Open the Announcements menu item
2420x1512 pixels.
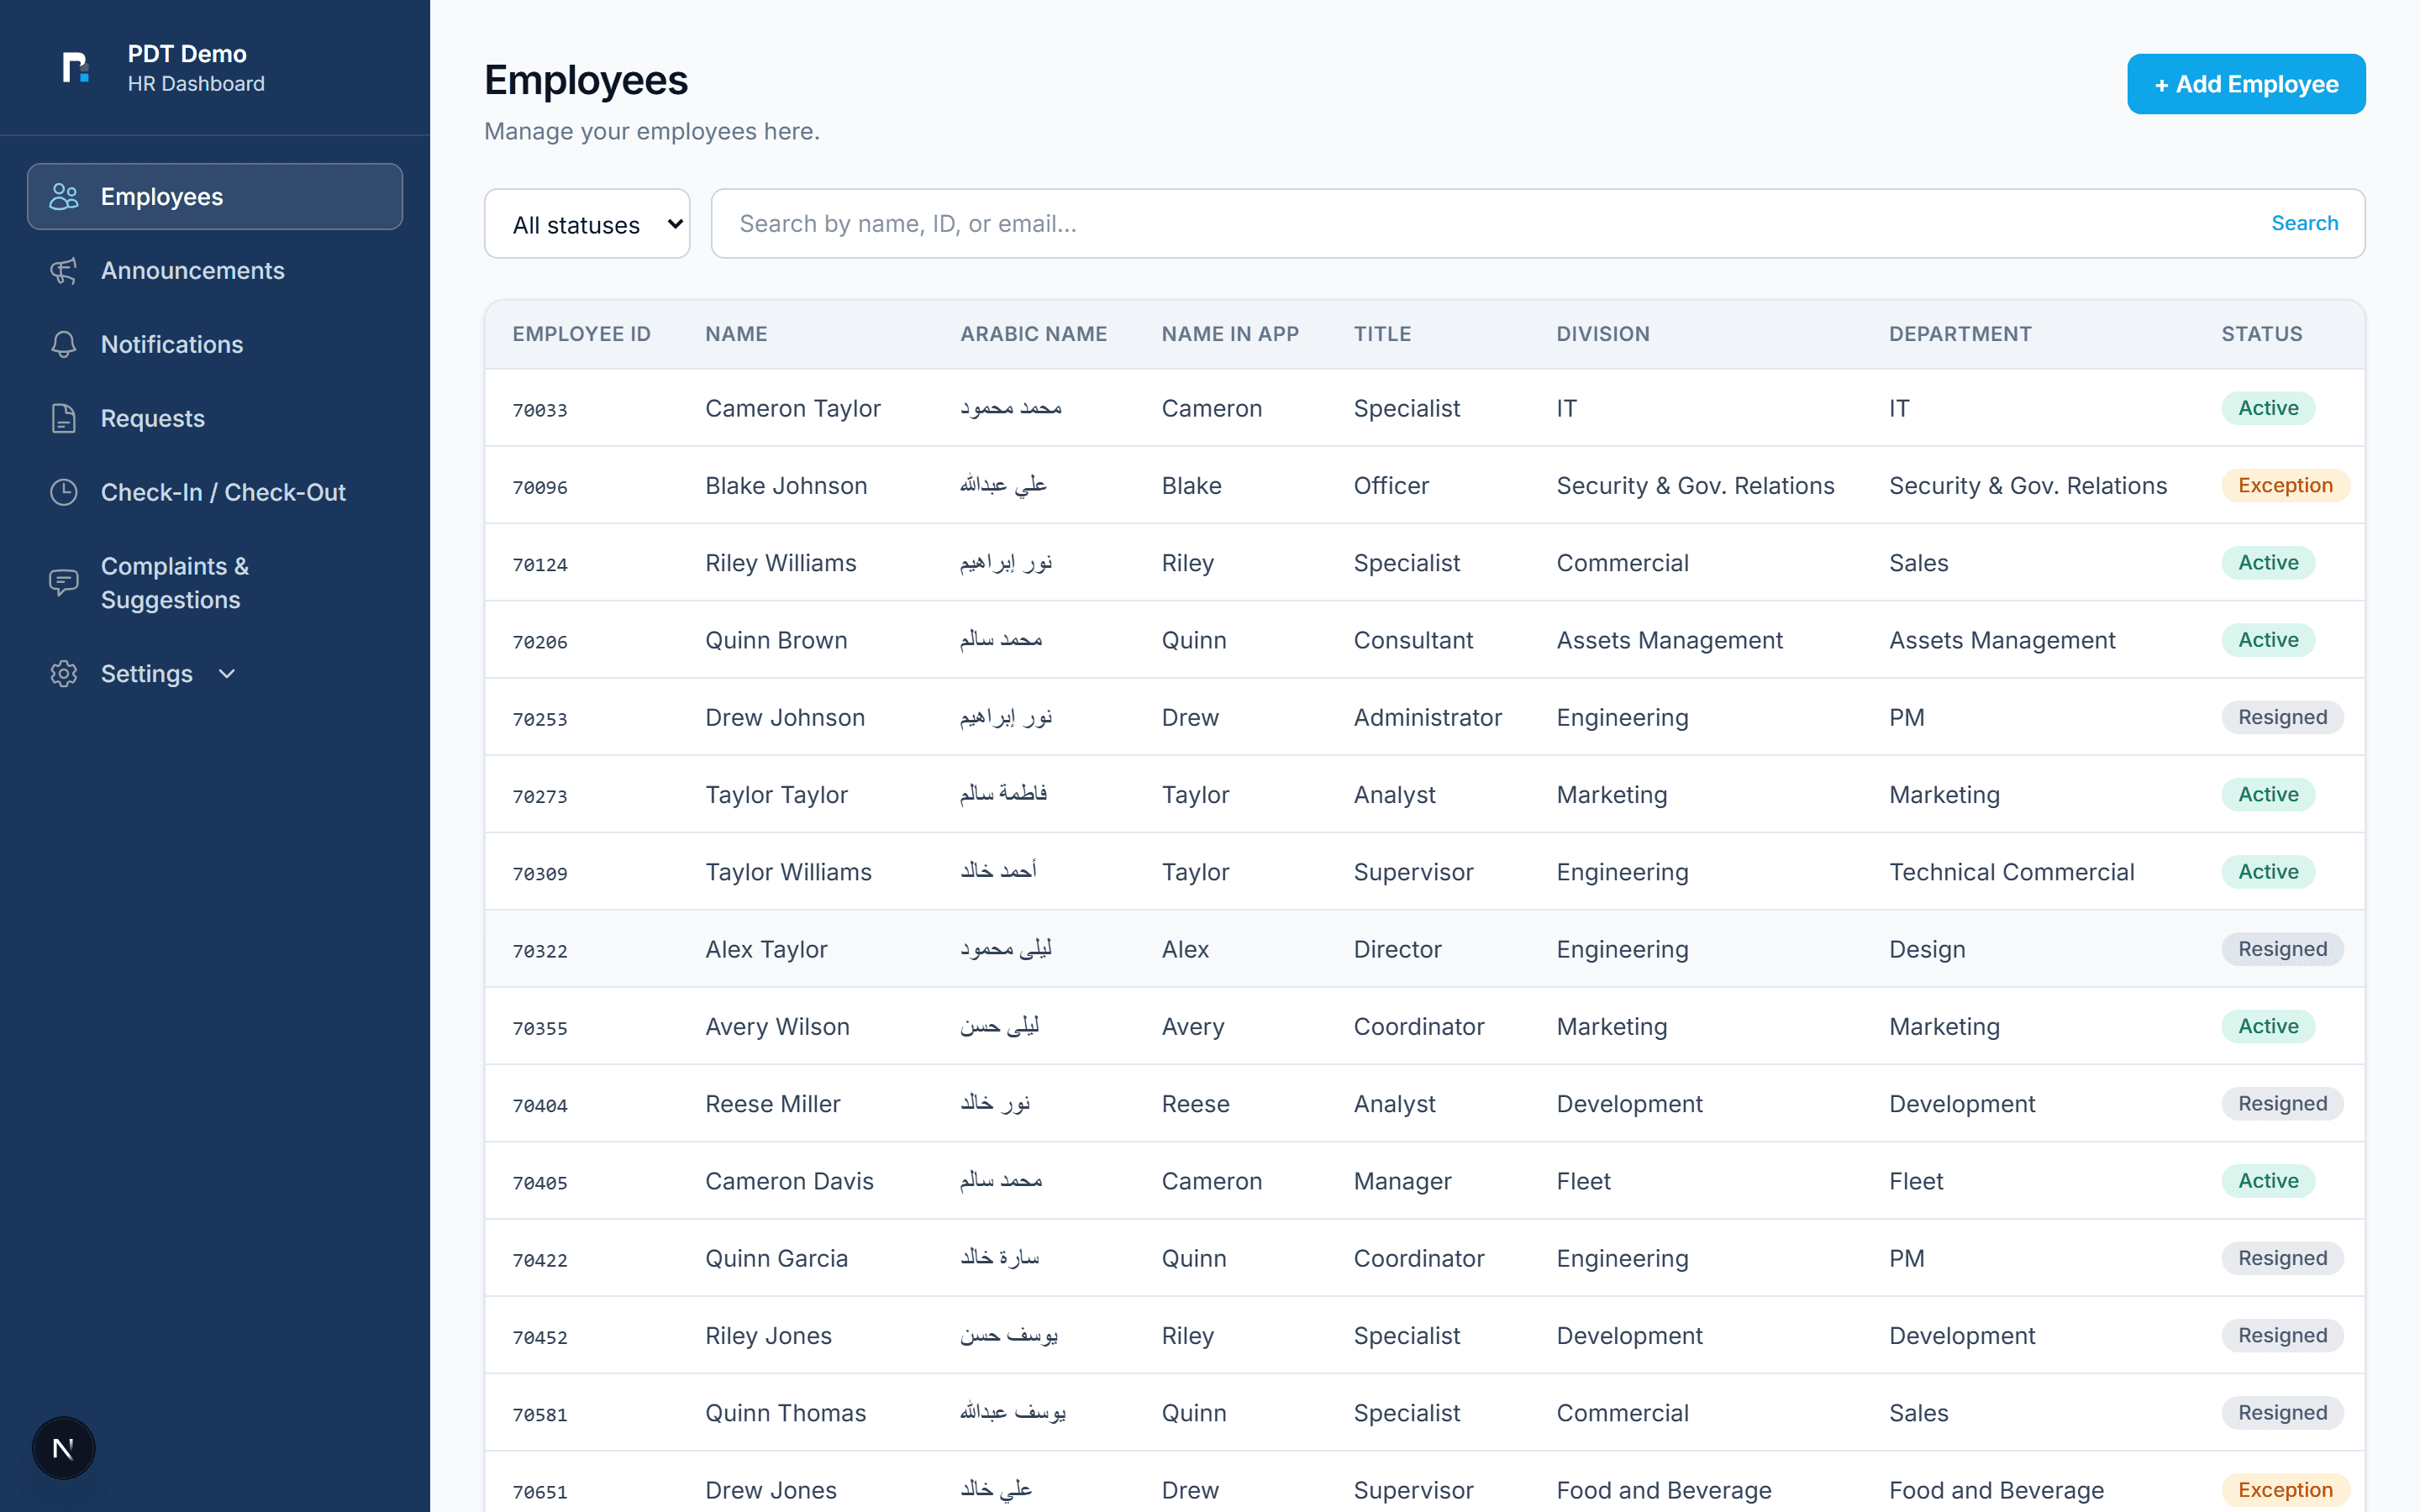(x=215, y=271)
